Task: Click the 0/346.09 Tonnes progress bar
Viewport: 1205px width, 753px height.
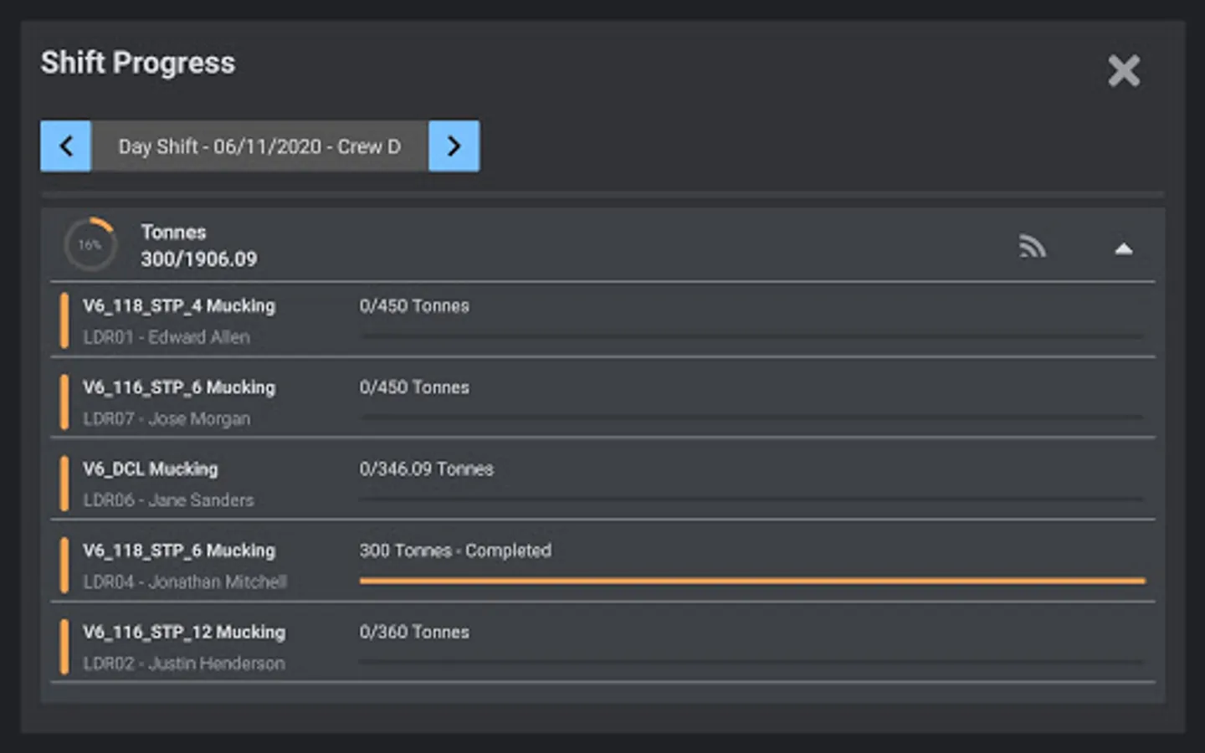Action: 751,499
